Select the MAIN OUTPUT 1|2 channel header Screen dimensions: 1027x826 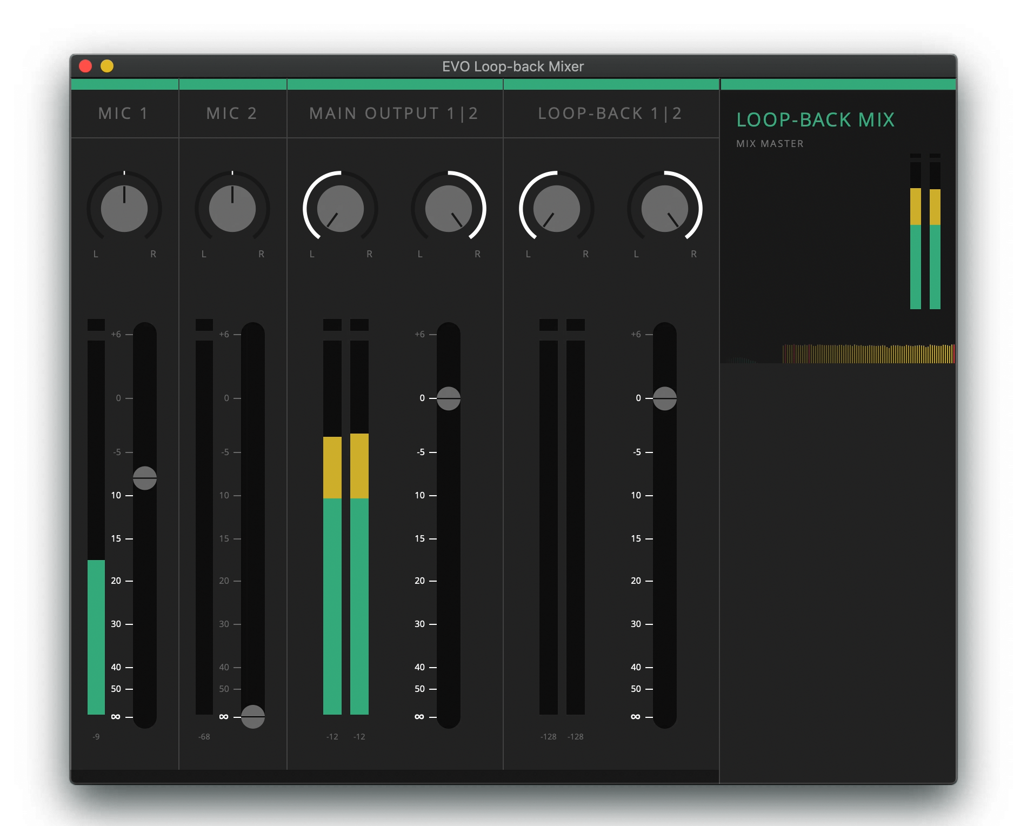395,114
